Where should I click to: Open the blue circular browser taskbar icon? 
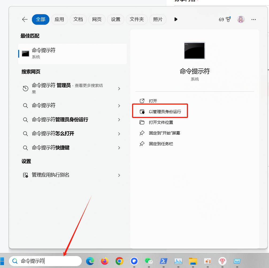click(134, 261)
